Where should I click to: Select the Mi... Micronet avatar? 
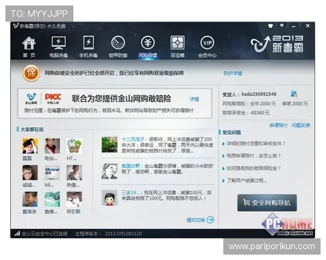click(x=52, y=172)
